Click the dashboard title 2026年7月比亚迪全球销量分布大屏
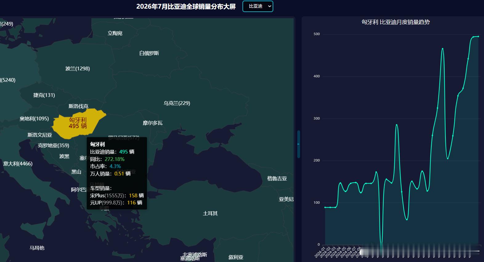This screenshot has width=484, height=262. click(x=186, y=6)
